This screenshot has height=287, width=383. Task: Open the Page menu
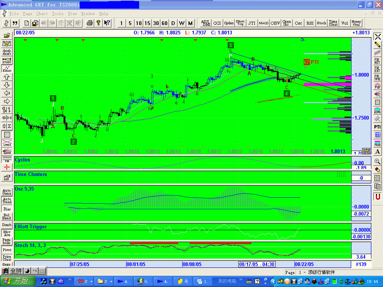click(x=27, y=14)
